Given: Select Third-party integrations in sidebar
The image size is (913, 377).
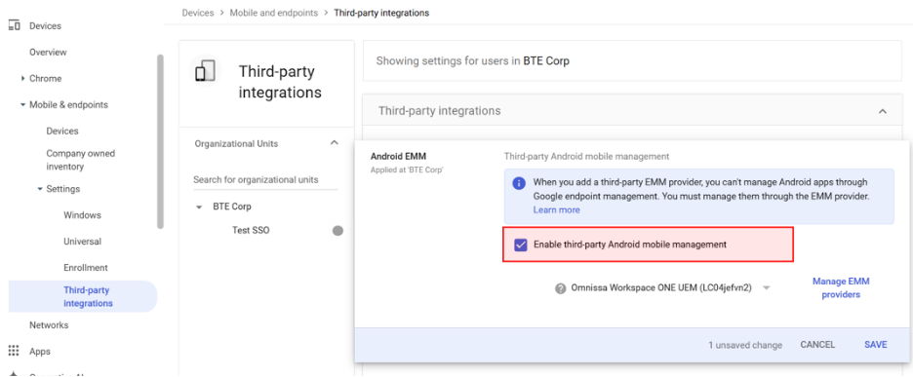Looking at the screenshot, I should (83, 297).
